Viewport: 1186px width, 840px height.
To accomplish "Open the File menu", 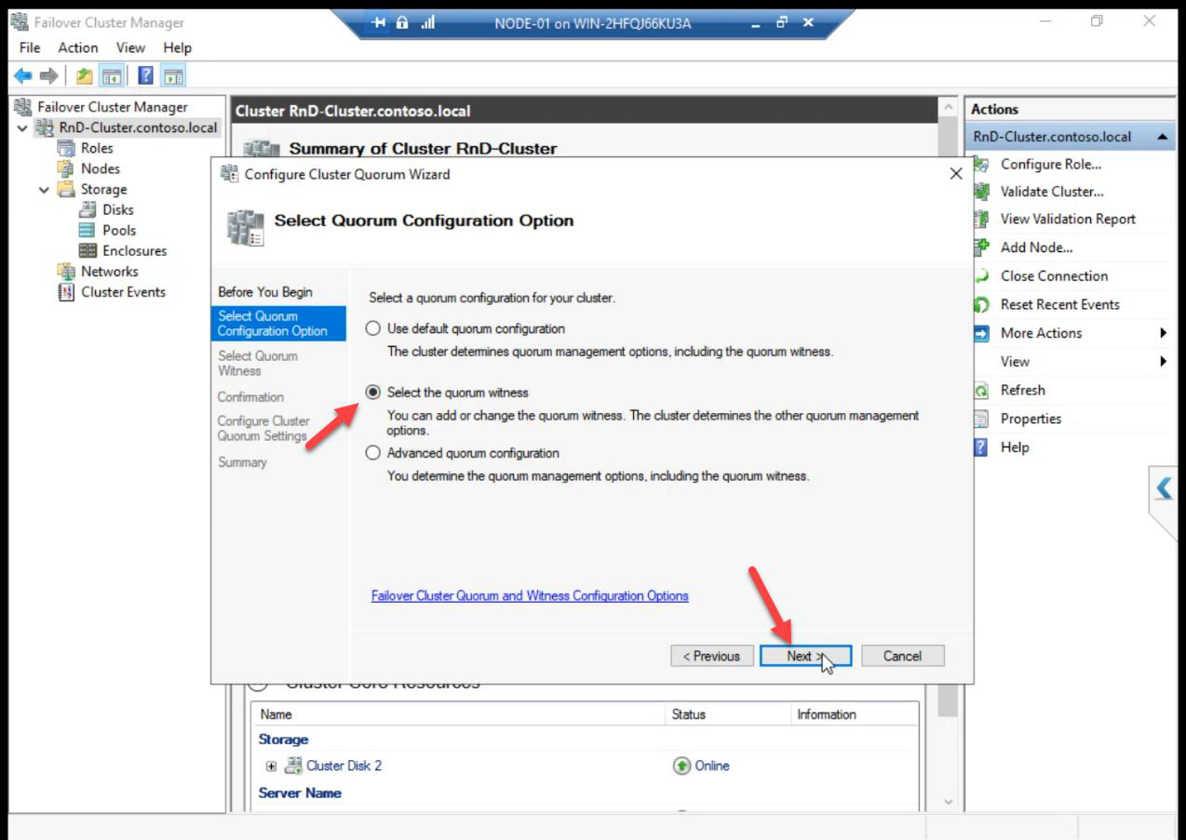I will 30,47.
